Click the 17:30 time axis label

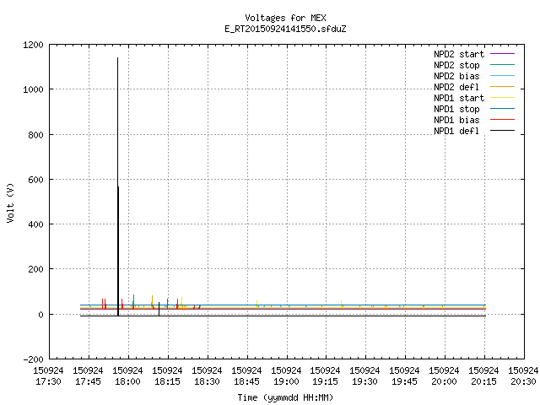pyautogui.click(x=48, y=382)
